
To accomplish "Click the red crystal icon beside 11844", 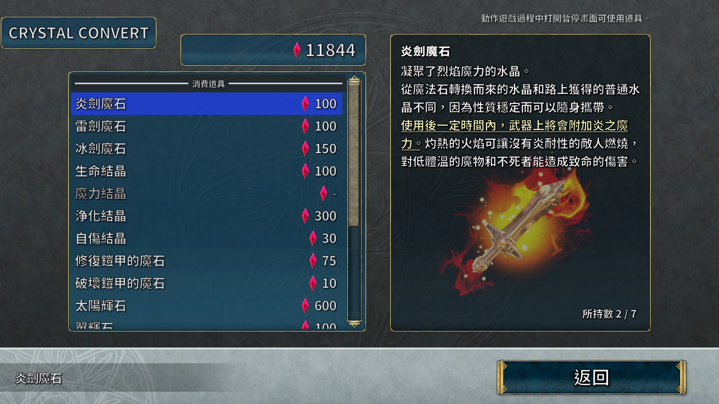I will pyautogui.click(x=297, y=50).
